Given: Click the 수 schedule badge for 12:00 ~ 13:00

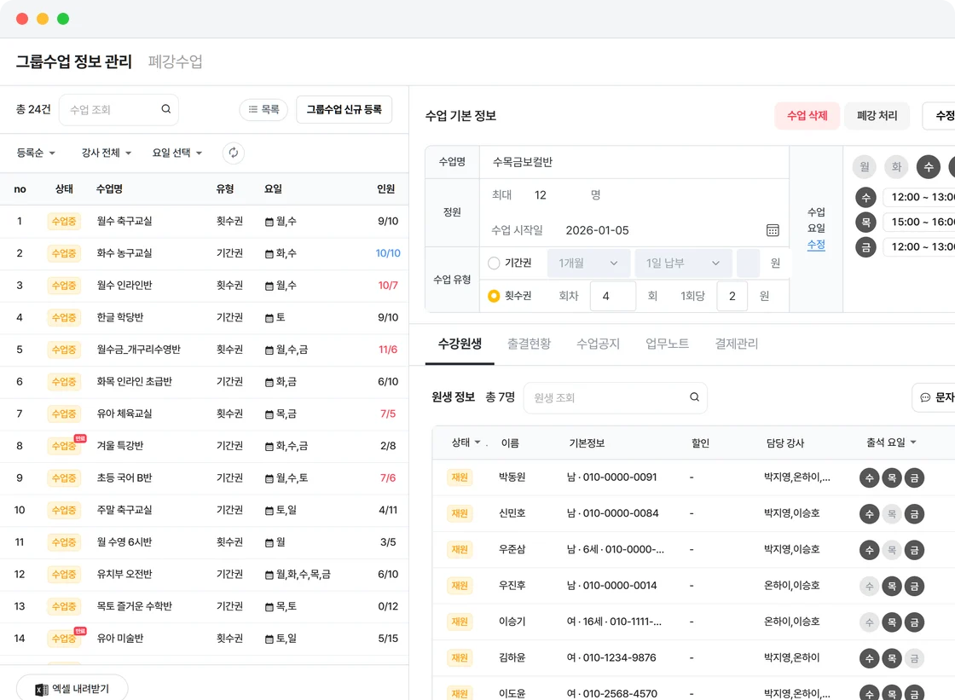Looking at the screenshot, I should pyautogui.click(x=865, y=198).
